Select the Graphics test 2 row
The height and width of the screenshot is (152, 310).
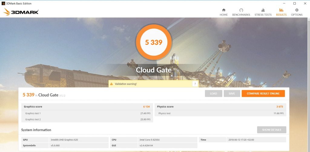coord(87,119)
